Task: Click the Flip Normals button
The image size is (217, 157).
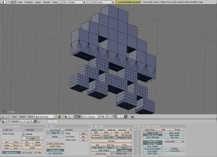Action: click(126, 135)
